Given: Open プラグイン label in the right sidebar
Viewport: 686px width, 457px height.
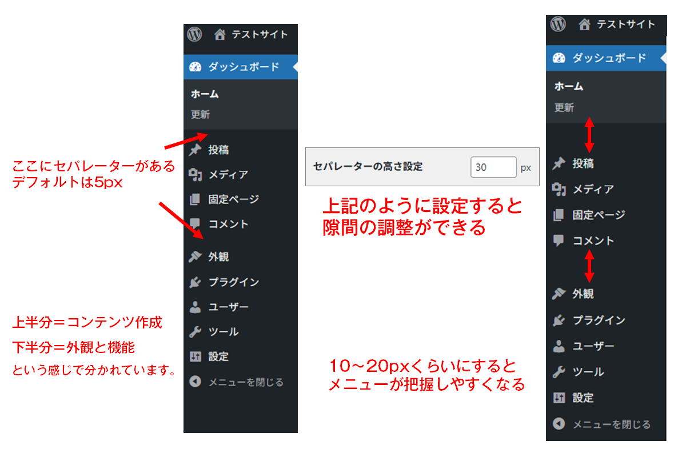Looking at the screenshot, I should (x=599, y=320).
